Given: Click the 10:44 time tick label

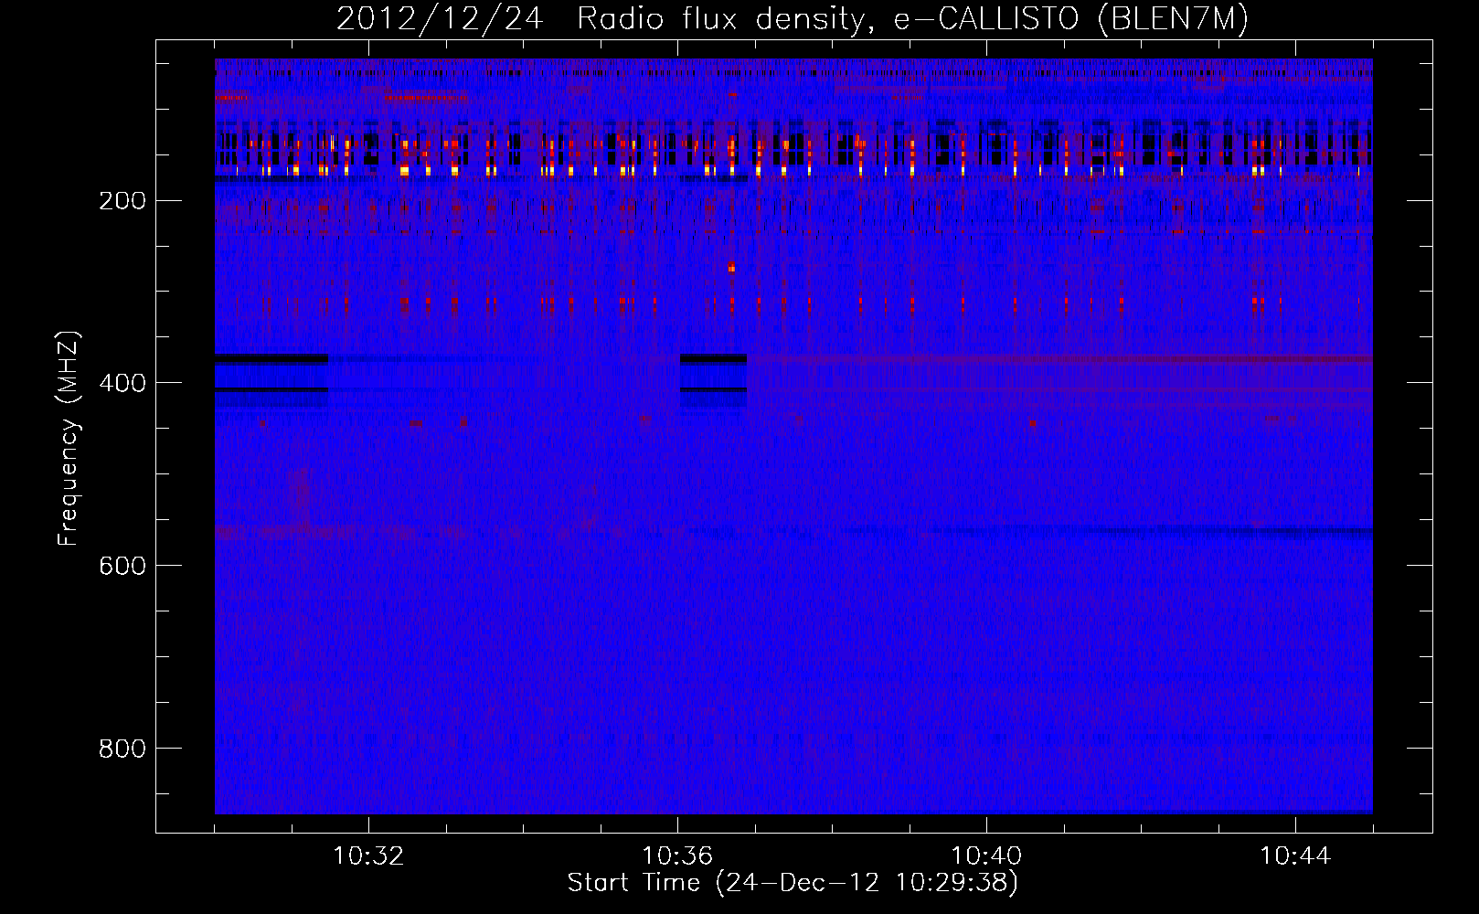Looking at the screenshot, I should tap(1295, 856).
